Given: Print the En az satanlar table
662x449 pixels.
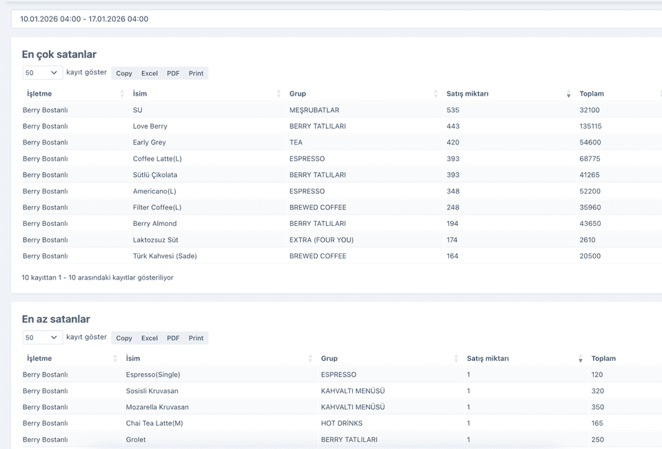Looking at the screenshot, I should coord(196,338).
